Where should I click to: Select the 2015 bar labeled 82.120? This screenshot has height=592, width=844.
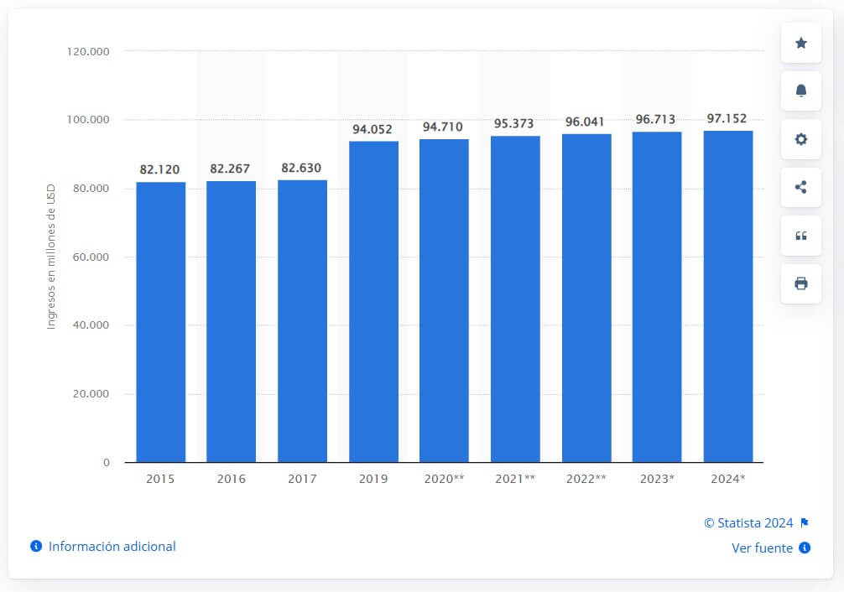pyautogui.click(x=161, y=322)
